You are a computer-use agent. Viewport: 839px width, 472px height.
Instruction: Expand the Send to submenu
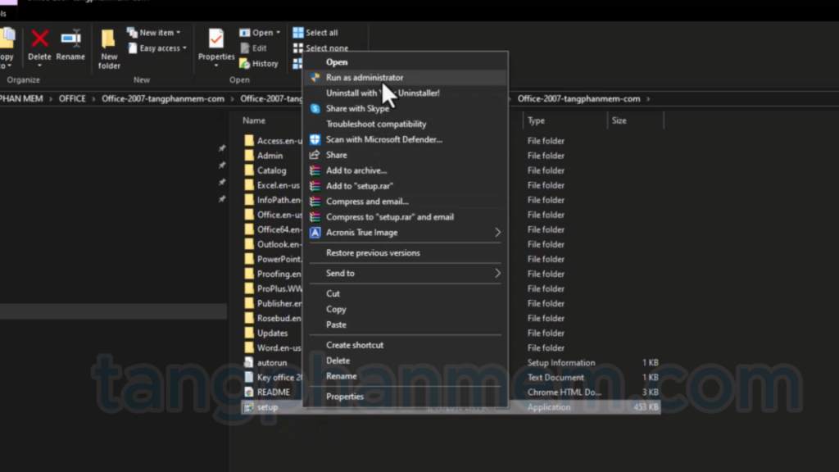pos(406,274)
